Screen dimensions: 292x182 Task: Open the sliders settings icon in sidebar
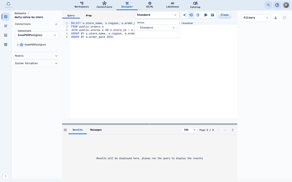pos(5,26)
